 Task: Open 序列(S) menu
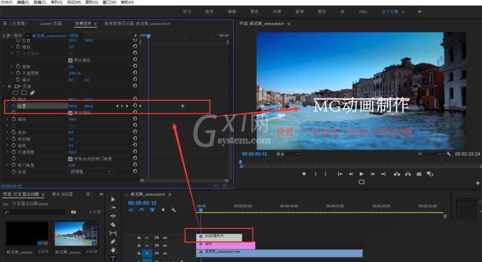coord(57,2)
